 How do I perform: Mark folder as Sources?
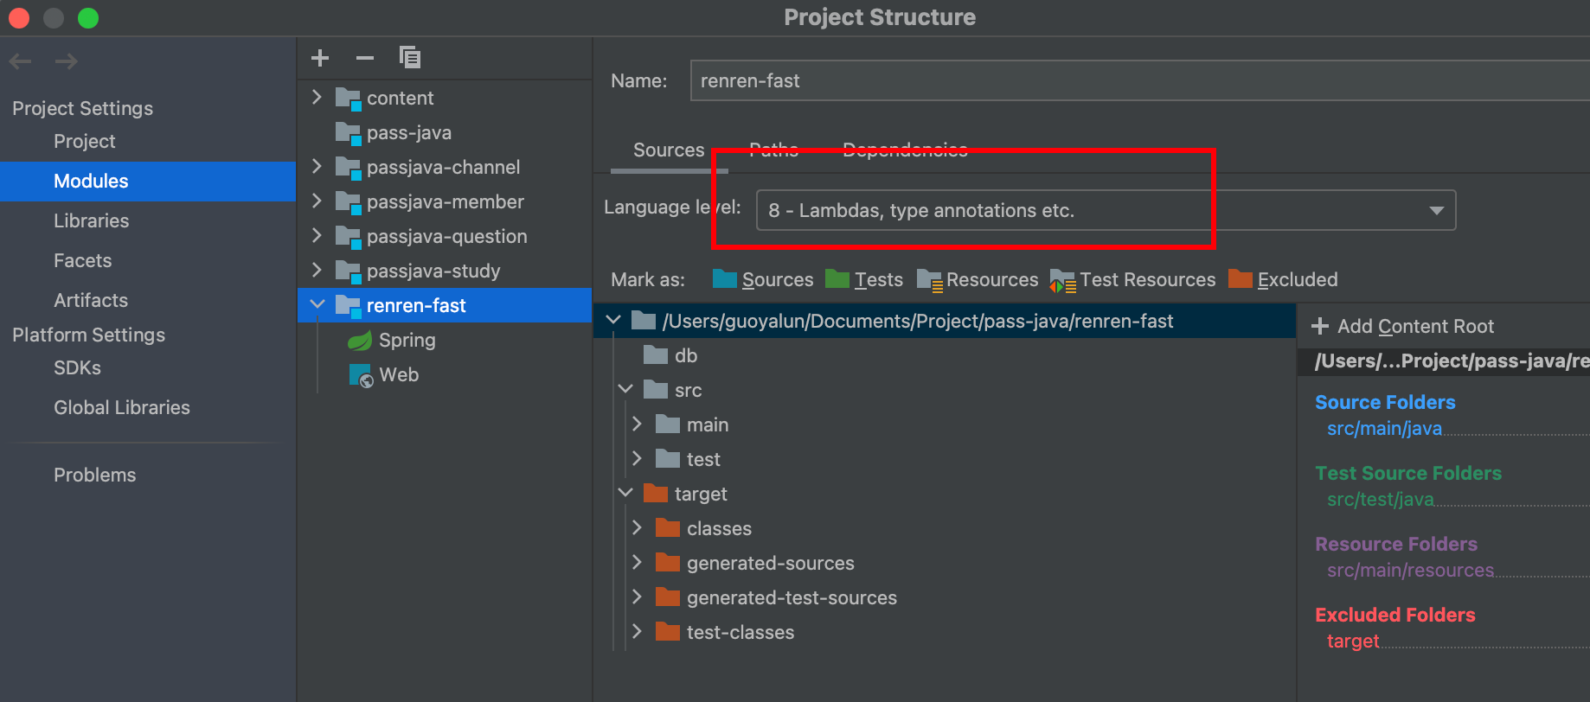[763, 280]
